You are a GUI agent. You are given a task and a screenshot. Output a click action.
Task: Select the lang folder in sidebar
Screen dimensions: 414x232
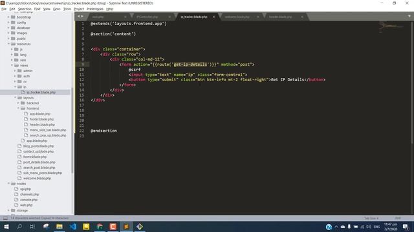[23, 55]
